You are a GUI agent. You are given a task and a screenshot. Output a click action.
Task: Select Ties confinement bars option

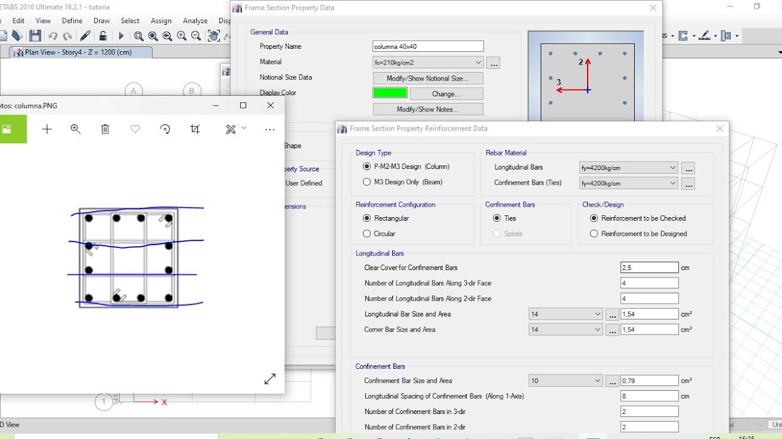504,218
